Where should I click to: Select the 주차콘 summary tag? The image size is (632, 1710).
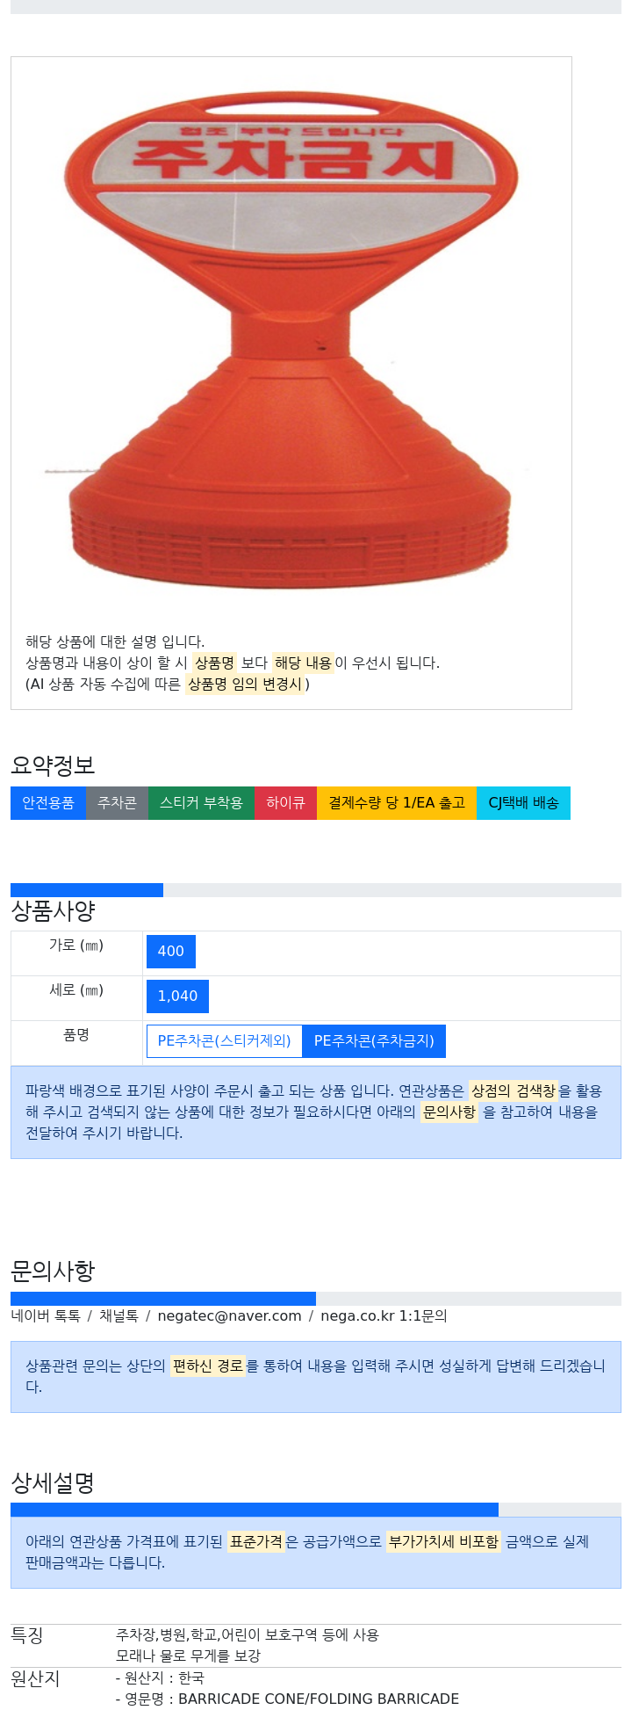pyautogui.click(x=117, y=803)
